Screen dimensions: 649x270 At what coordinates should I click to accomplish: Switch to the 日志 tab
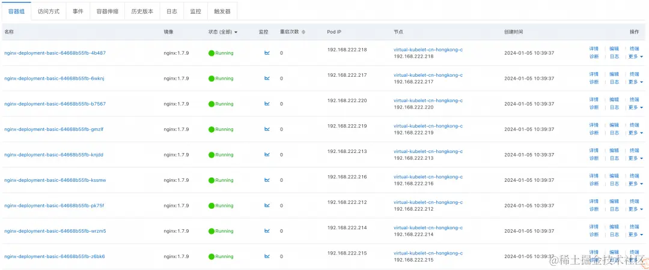172,11
